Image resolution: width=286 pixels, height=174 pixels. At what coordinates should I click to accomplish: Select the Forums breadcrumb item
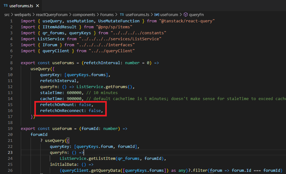(x=107, y=14)
